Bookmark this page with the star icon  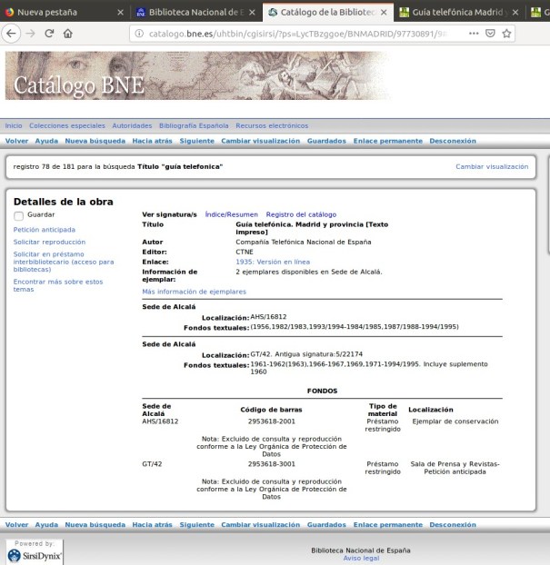(510, 33)
